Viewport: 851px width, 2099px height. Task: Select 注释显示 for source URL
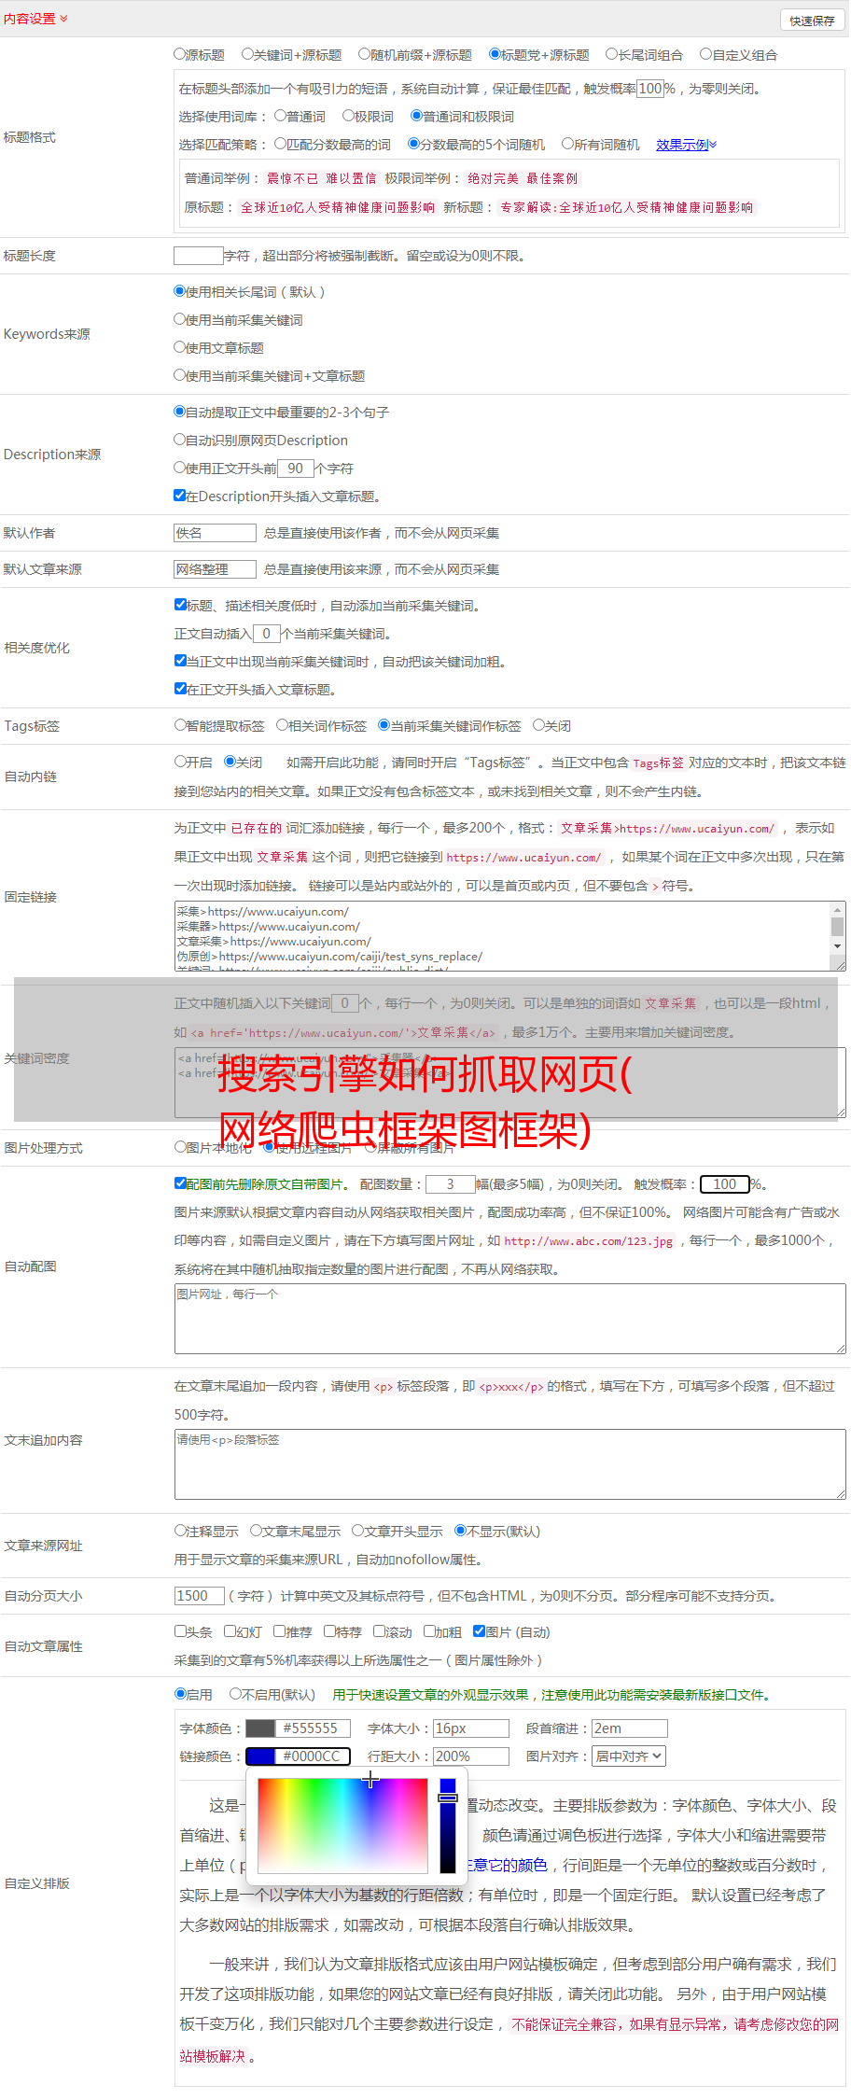[x=180, y=1531]
